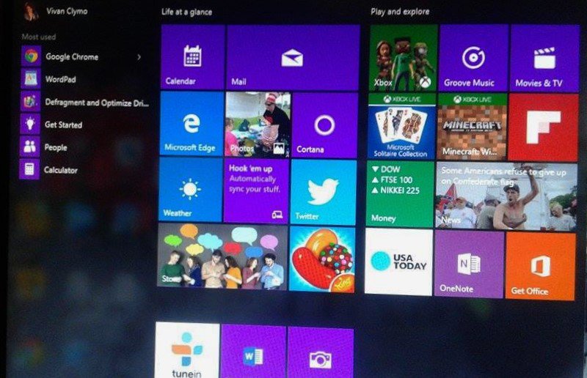Open Calculator from Most used
Screen dimensions: 587x378
tap(61, 170)
